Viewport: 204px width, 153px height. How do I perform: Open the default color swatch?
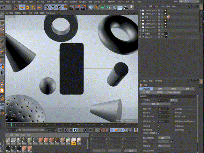point(164,141)
